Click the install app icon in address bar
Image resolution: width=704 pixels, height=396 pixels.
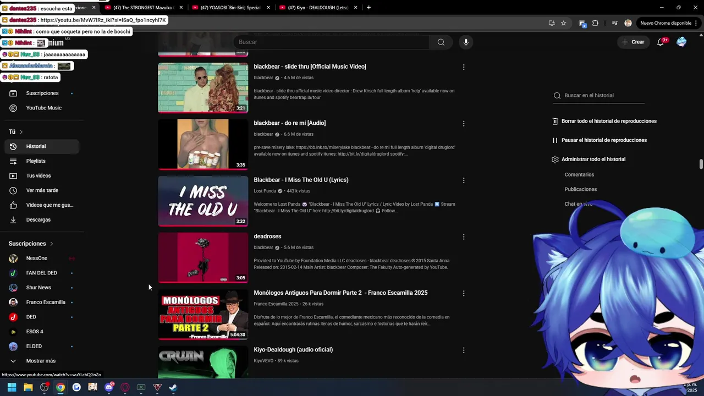[x=552, y=23]
